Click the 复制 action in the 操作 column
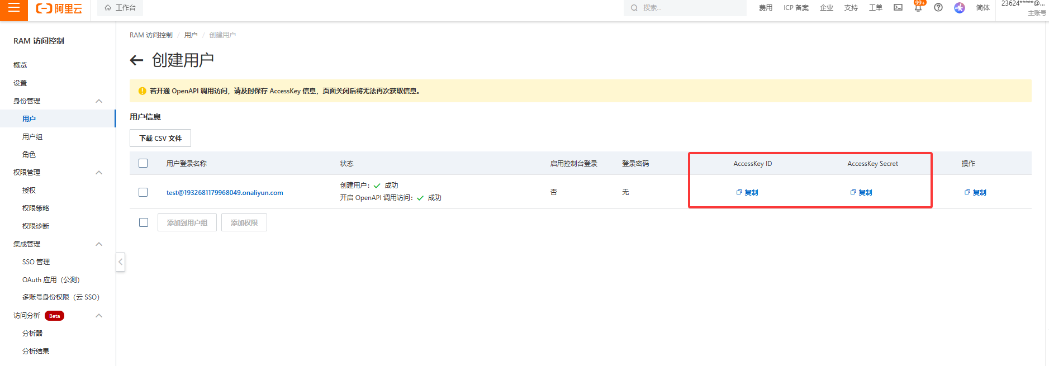 975,192
